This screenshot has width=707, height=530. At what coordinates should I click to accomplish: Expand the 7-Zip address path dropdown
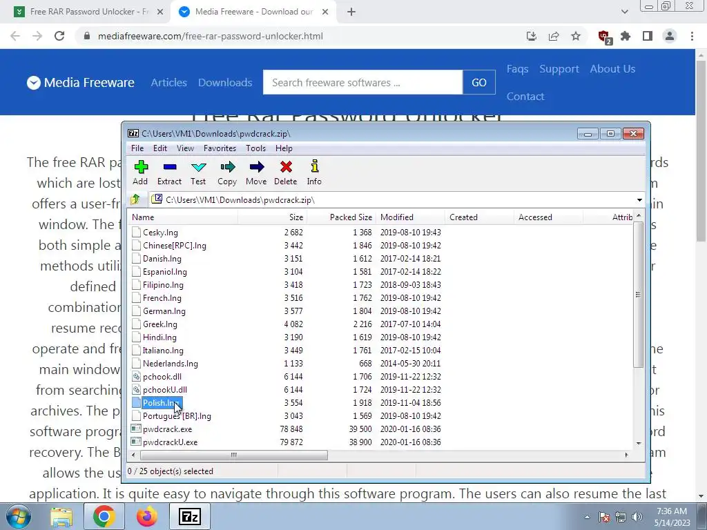[x=639, y=199]
